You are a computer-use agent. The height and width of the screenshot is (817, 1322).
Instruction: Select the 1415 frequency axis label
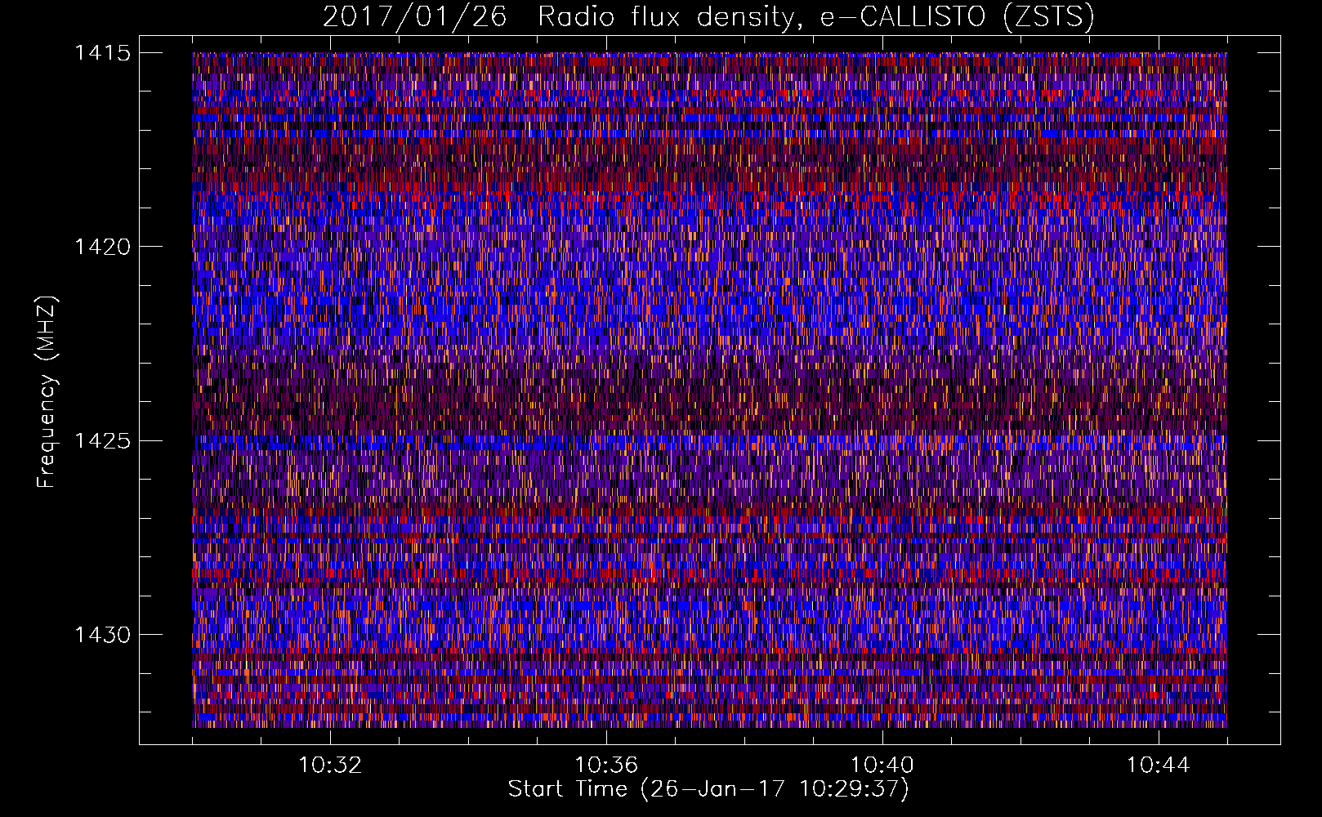coord(102,53)
